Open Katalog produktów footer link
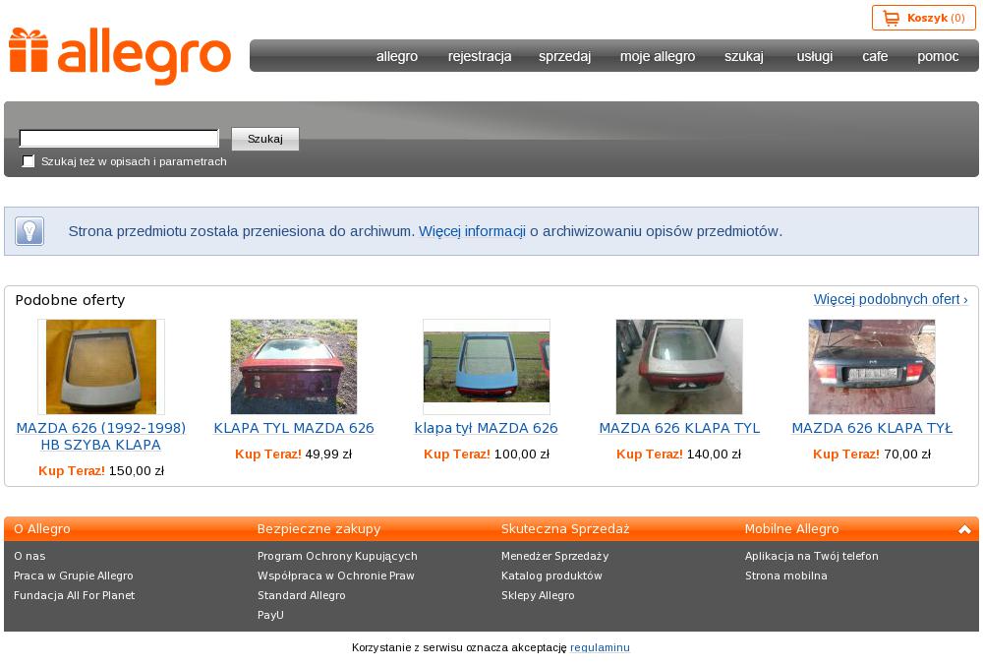983x667 pixels. pyautogui.click(x=551, y=576)
